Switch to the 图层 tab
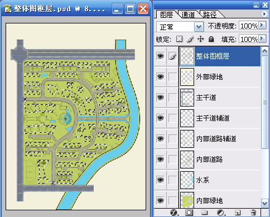Viewport: 270px width, 217px height. coord(167,15)
